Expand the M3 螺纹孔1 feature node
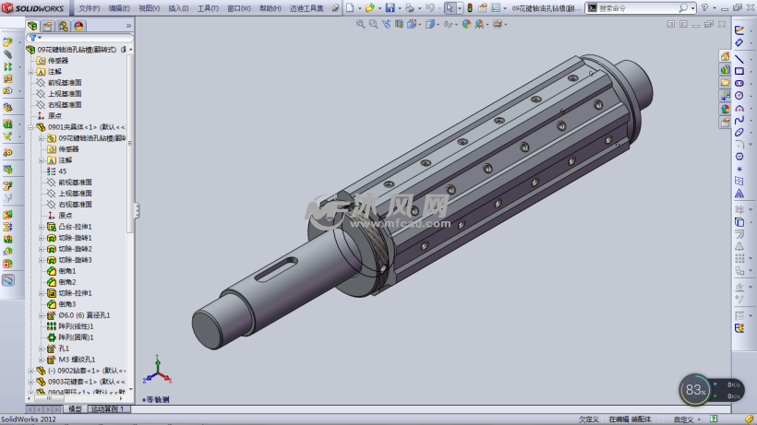Viewport: 757px width, 425px height. pos(42,360)
